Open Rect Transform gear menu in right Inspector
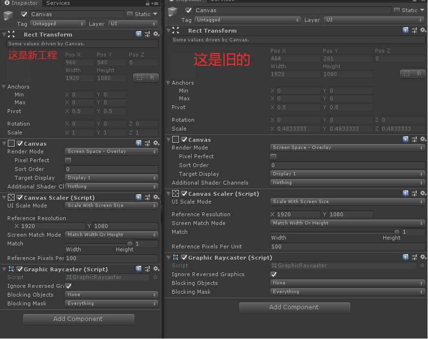428x339 pixels. [423, 30]
